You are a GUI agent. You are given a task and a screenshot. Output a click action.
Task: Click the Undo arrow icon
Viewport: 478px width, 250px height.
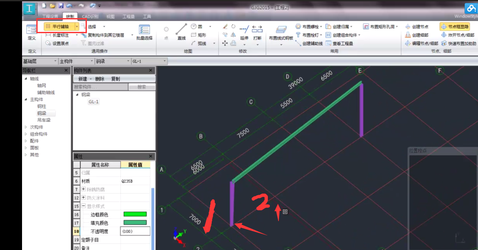[x=70, y=6]
